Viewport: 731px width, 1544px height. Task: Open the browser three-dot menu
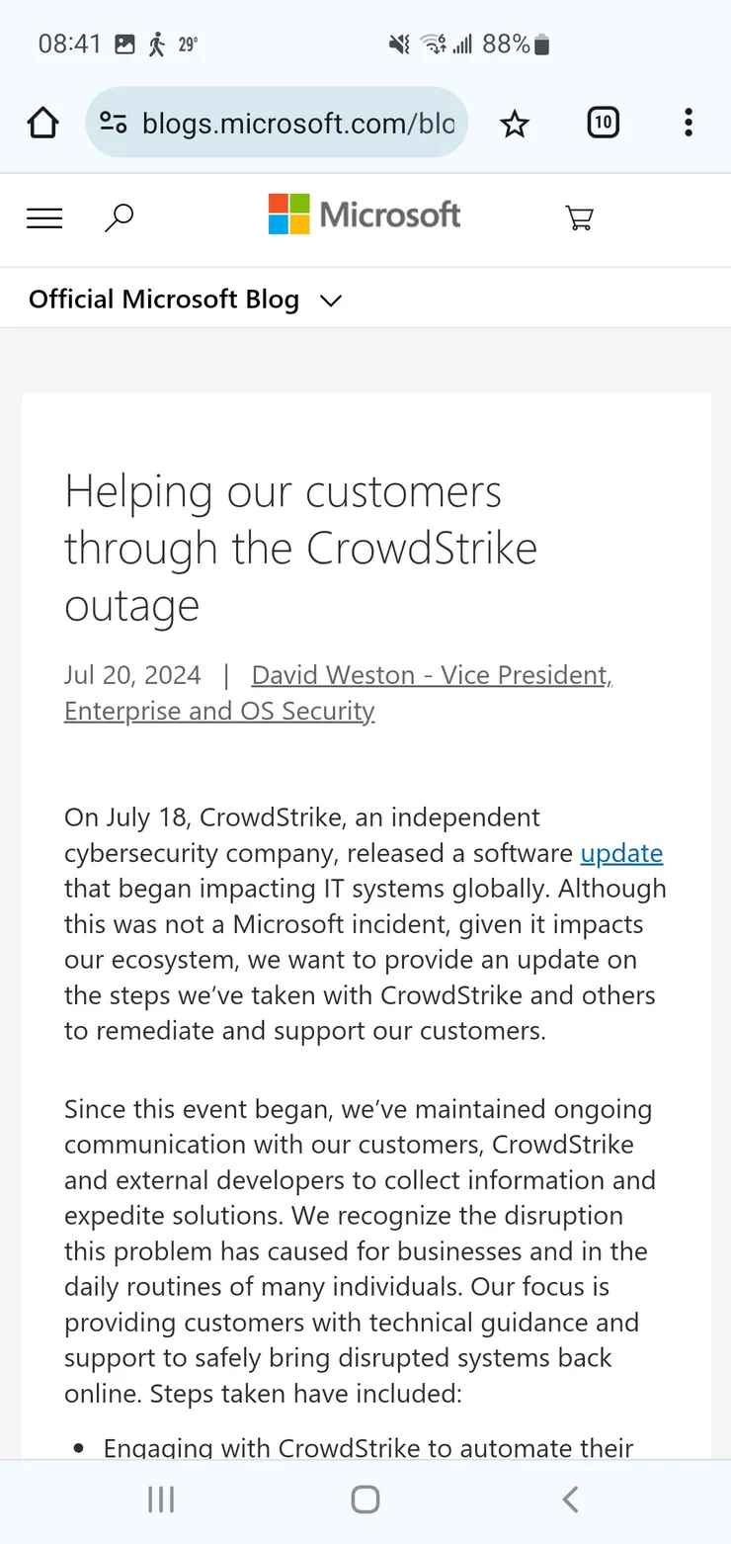689,124
